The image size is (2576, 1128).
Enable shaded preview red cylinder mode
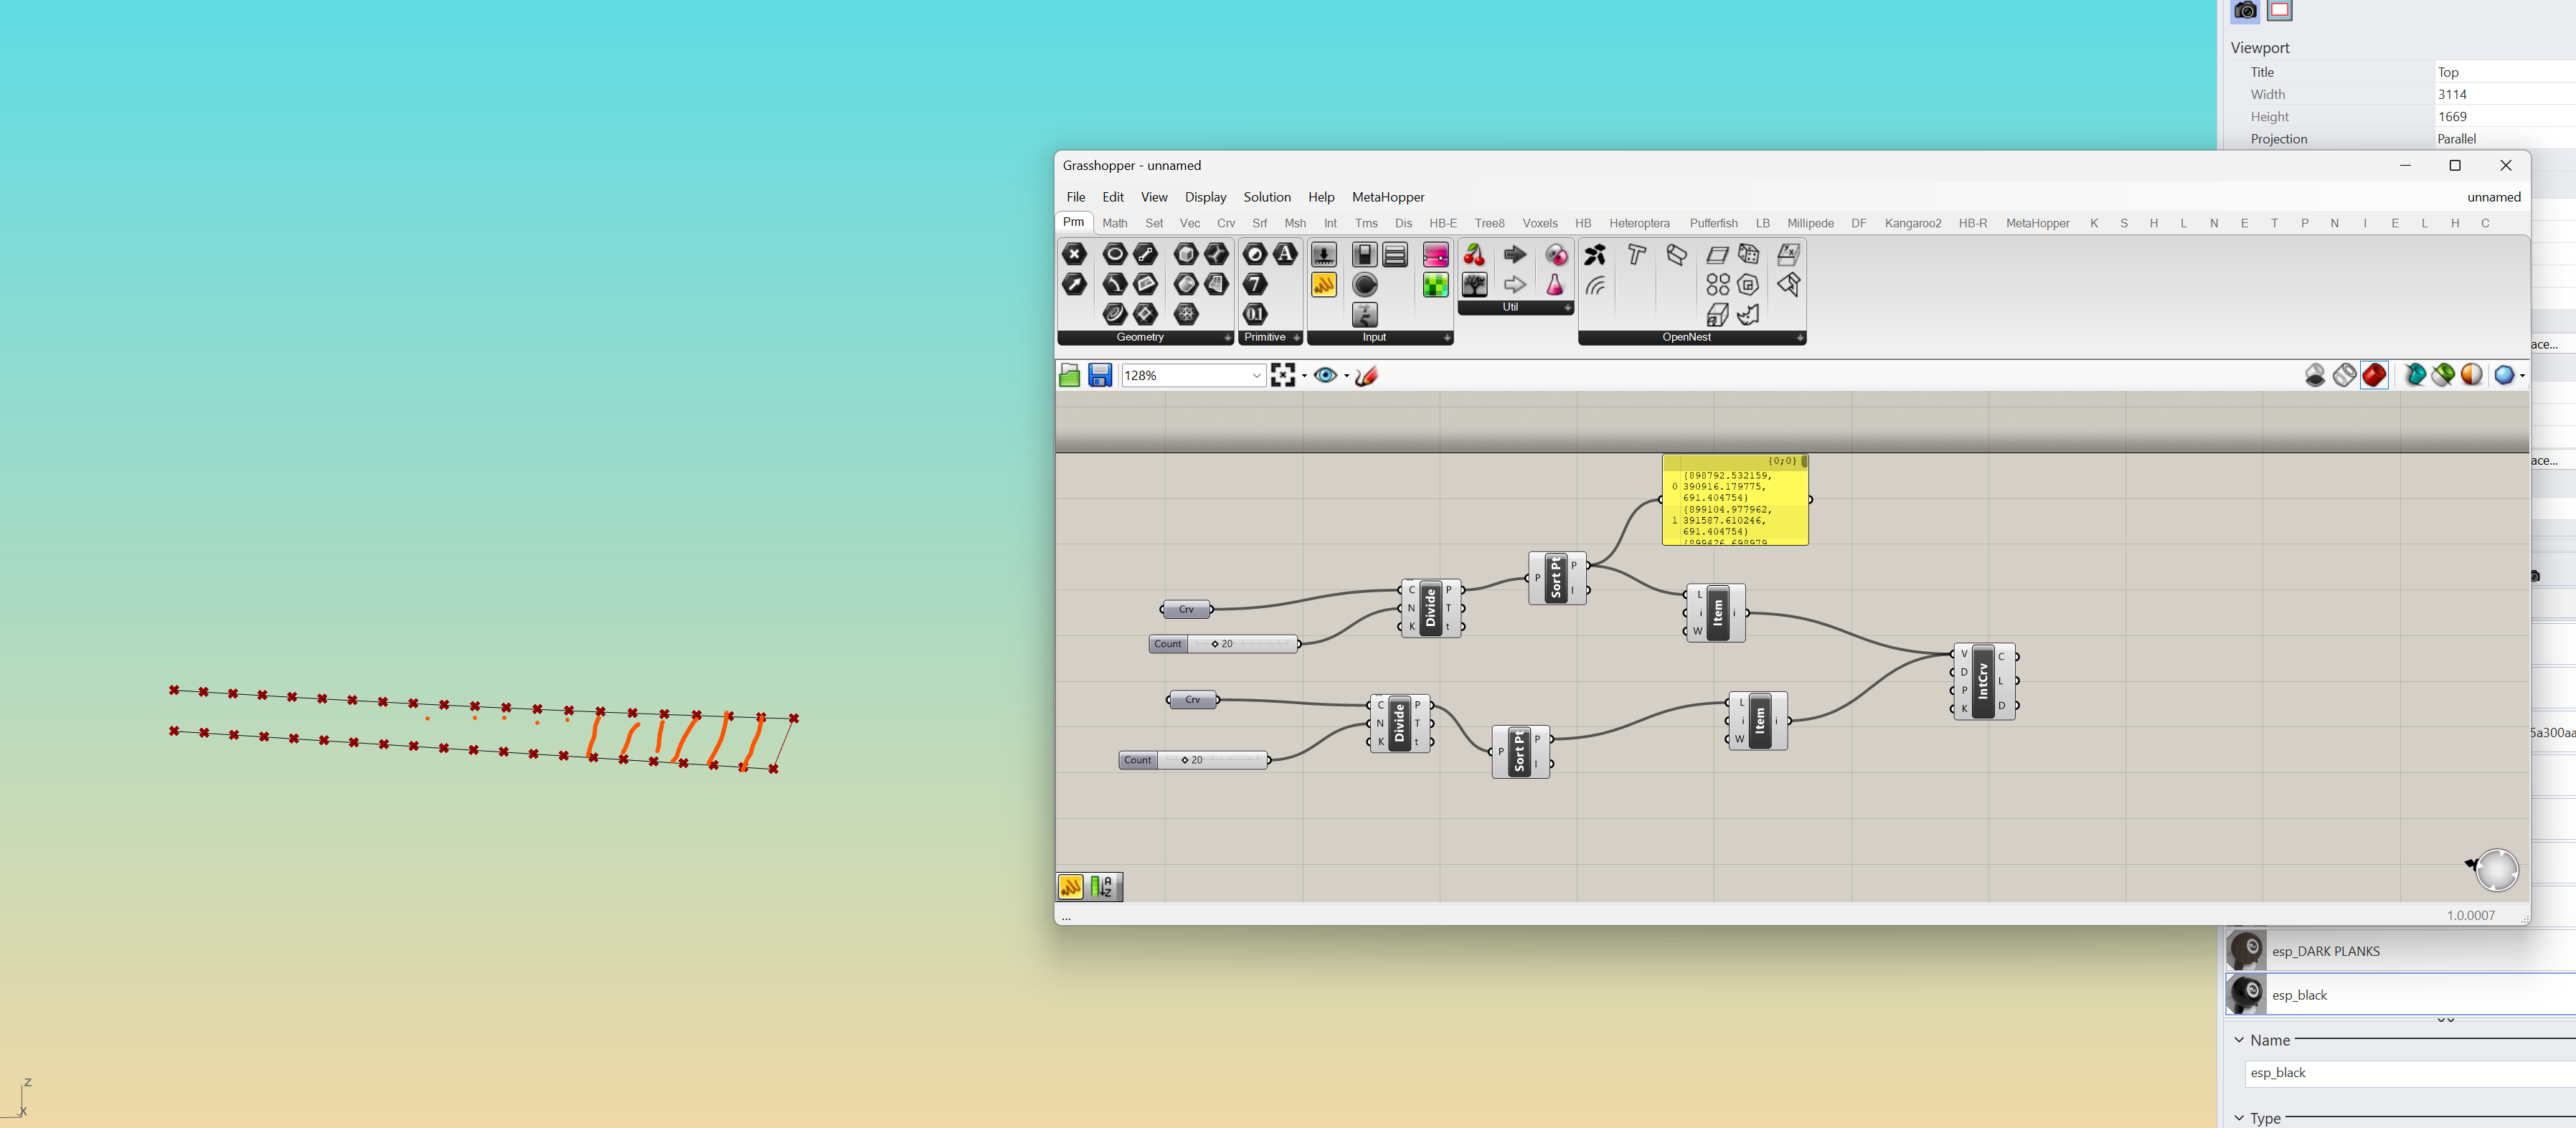point(2374,375)
